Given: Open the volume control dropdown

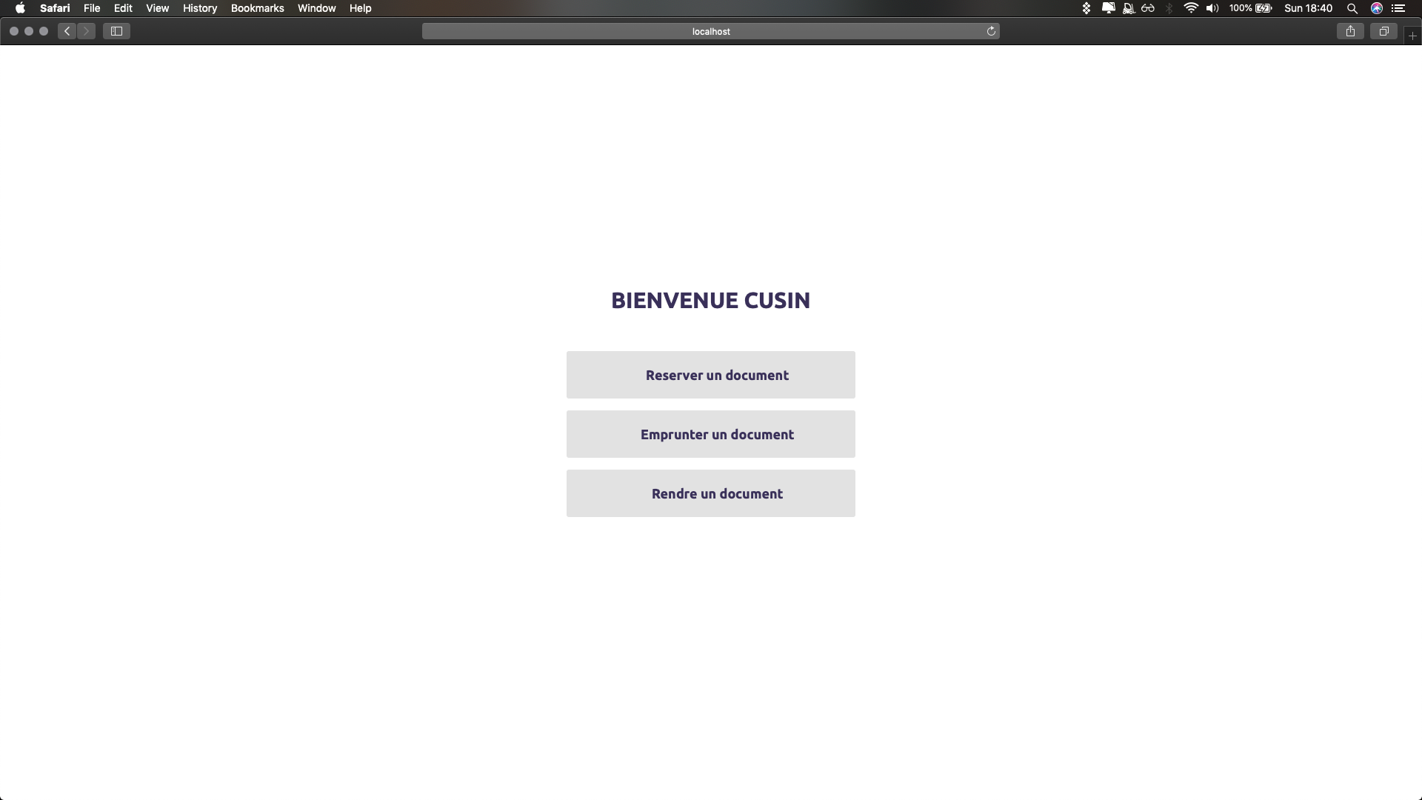Looking at the screenshot, I should click(x=1212, y=8).
